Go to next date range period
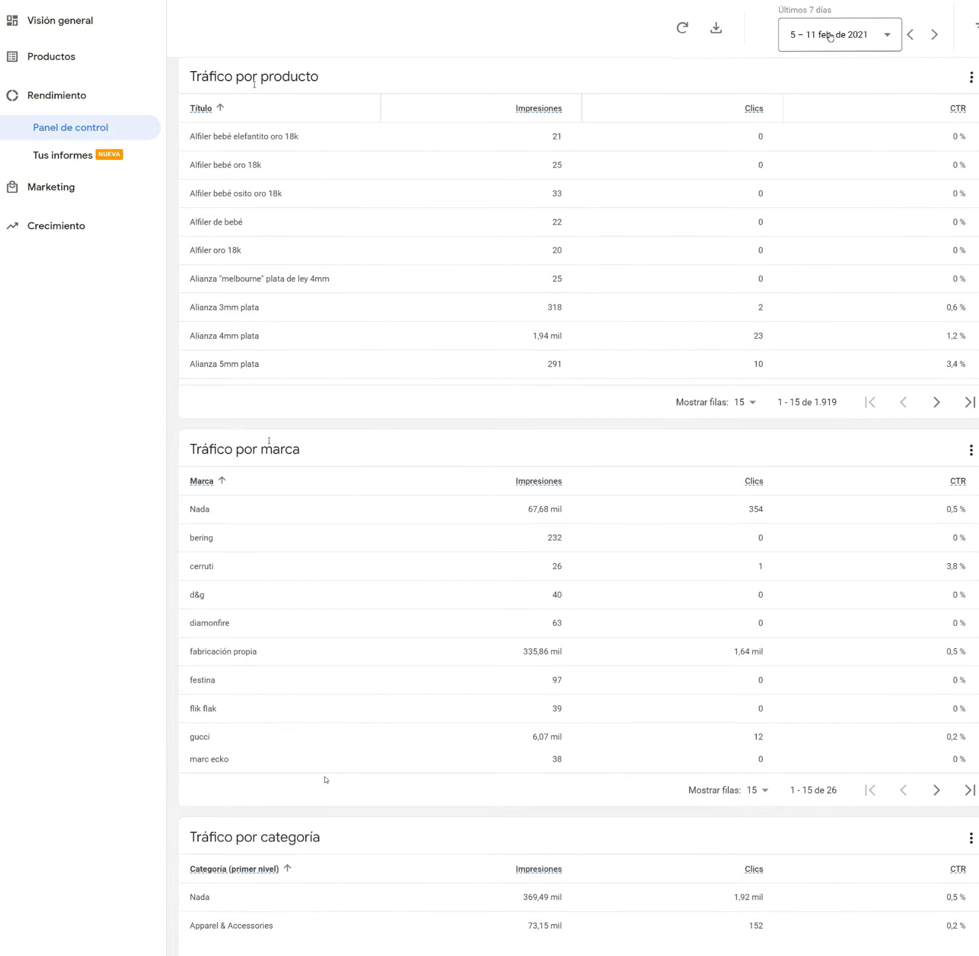979x956 pixels. pos(934,35)
